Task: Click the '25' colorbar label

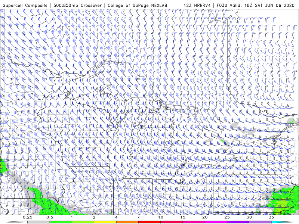Action: [x=227, y=217]
